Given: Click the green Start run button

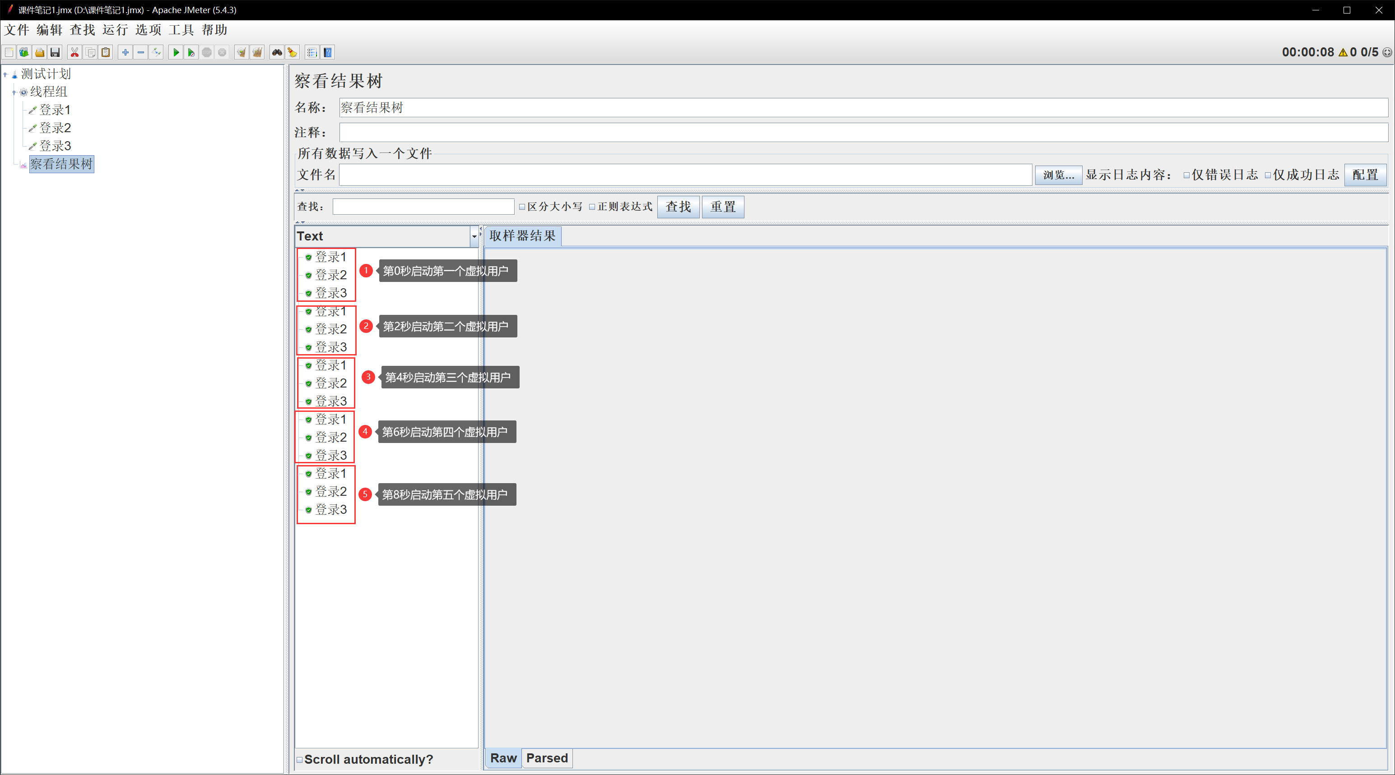Looking at the screenshot, I should click(x=176, y=52).
